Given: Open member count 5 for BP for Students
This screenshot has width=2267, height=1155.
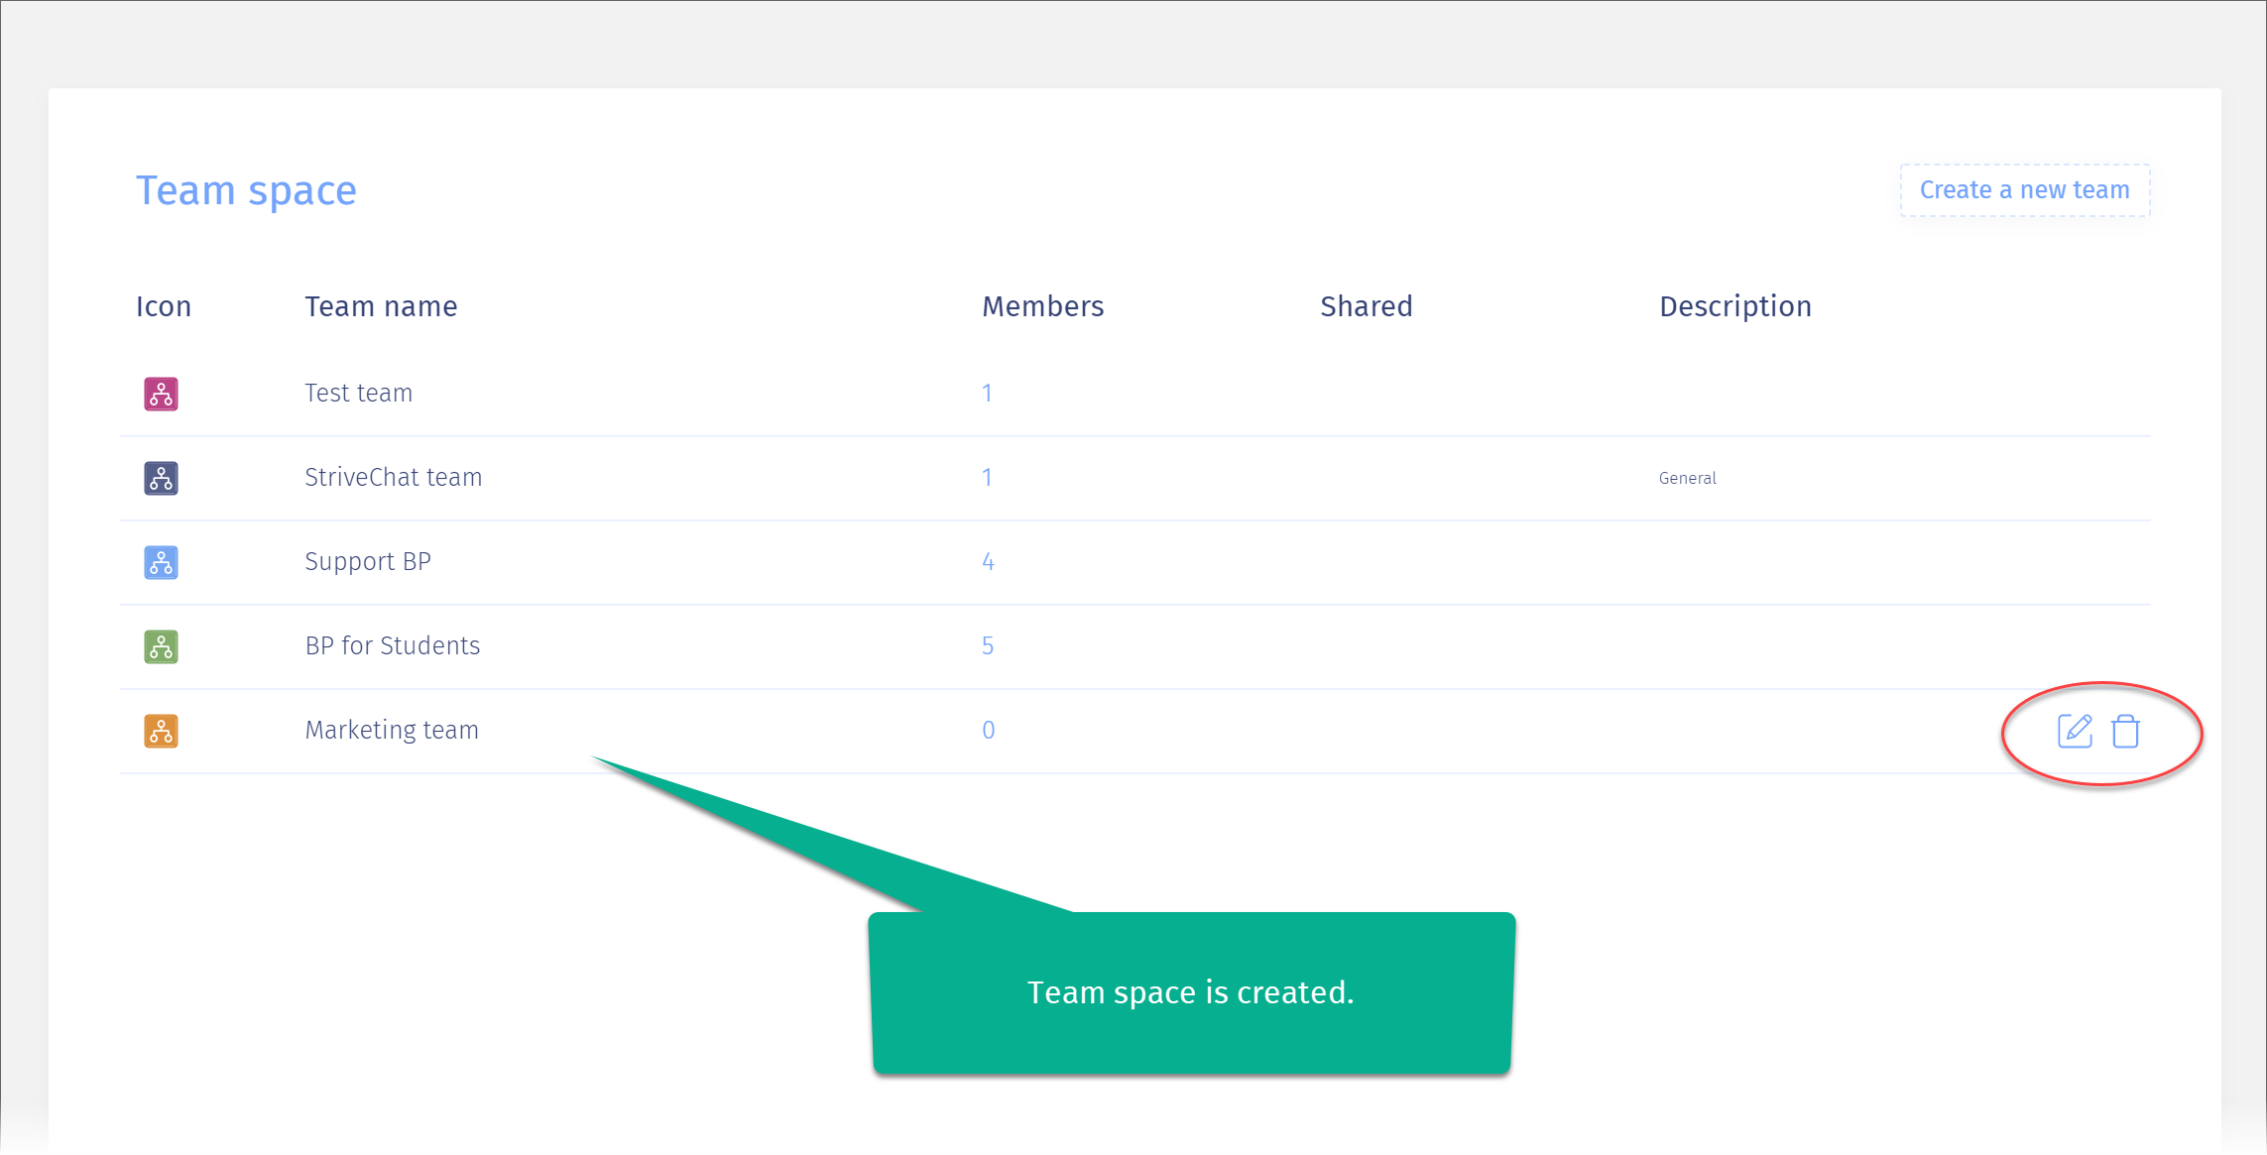Looking at the screenshot, I should tap(988, 645).
